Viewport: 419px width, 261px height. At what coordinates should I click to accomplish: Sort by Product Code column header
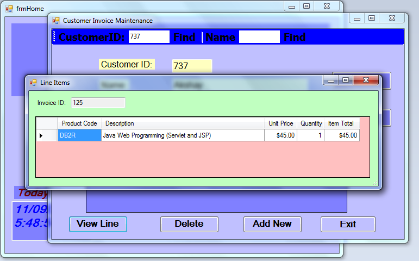point(79,123)
